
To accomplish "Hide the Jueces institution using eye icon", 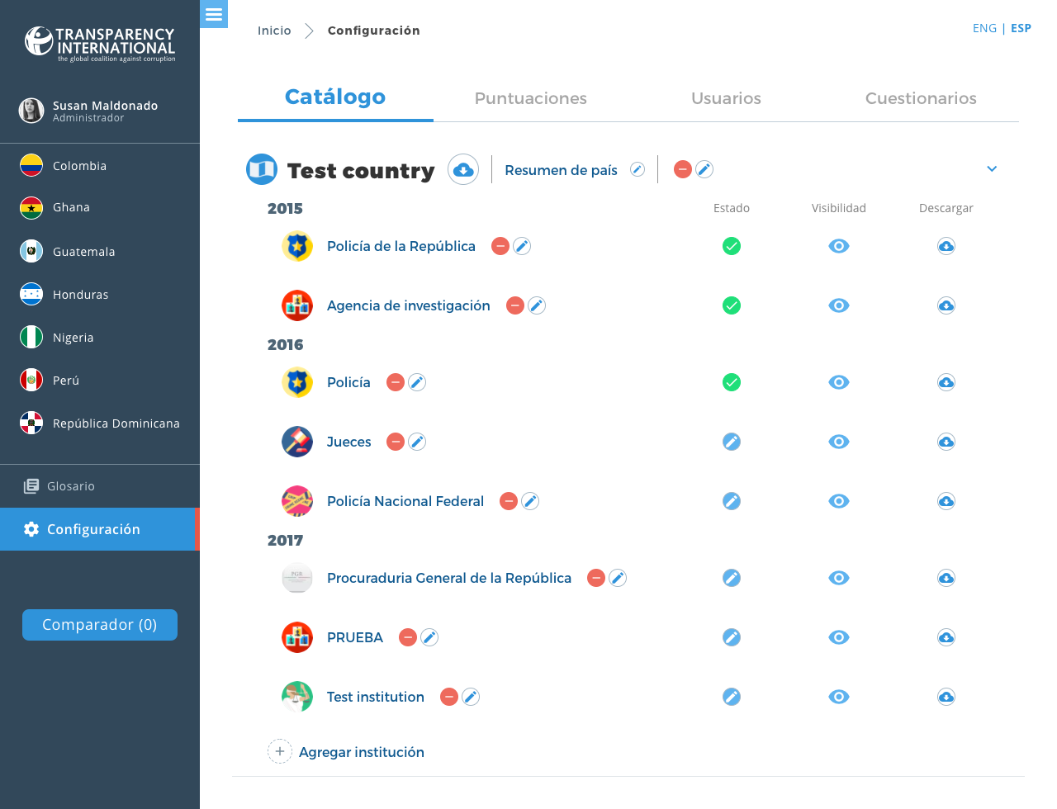I will pyautogui.click(x=839, y=442).
